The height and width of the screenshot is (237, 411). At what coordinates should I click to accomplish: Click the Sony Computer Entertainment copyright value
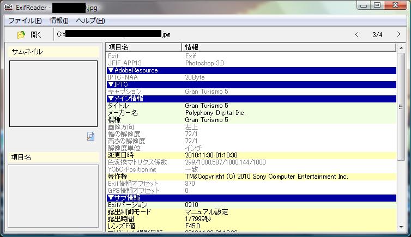pyautogui.click(x=267, y=177)
